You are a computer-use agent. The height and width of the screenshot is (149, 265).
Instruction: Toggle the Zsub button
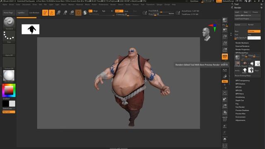[126, 11]
